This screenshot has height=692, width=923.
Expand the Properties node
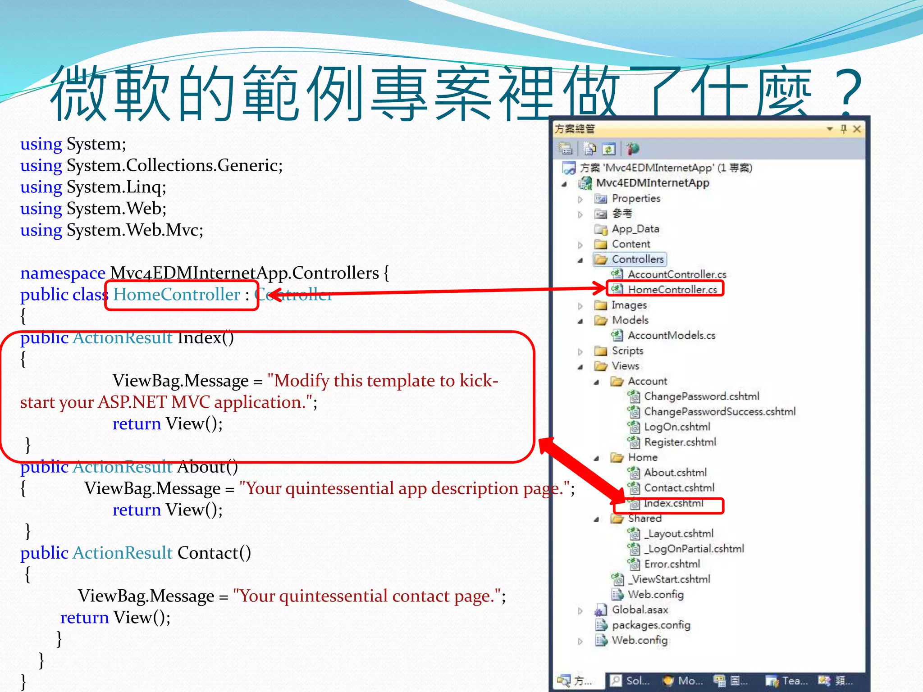pyautogui.click(x=580, y=199)
